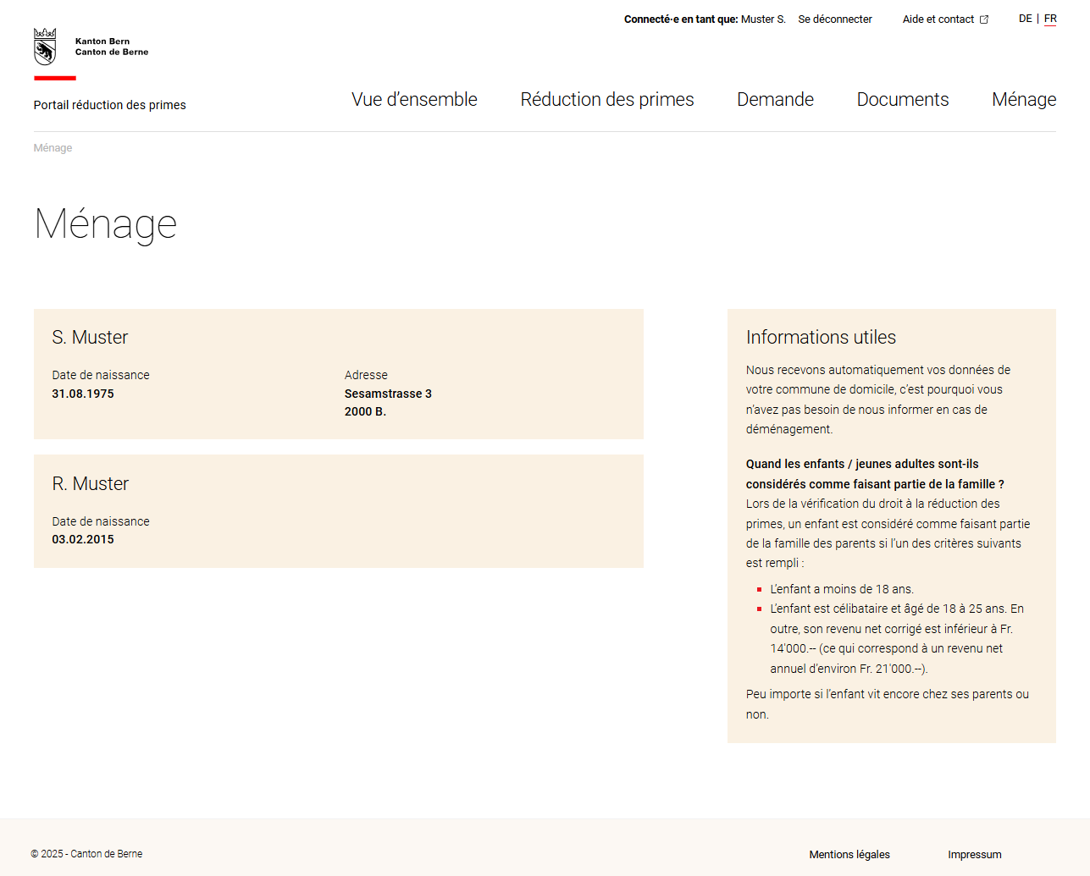Select the FR language option
Viewport: 1090px width, 876px height.
point(1050,19)
